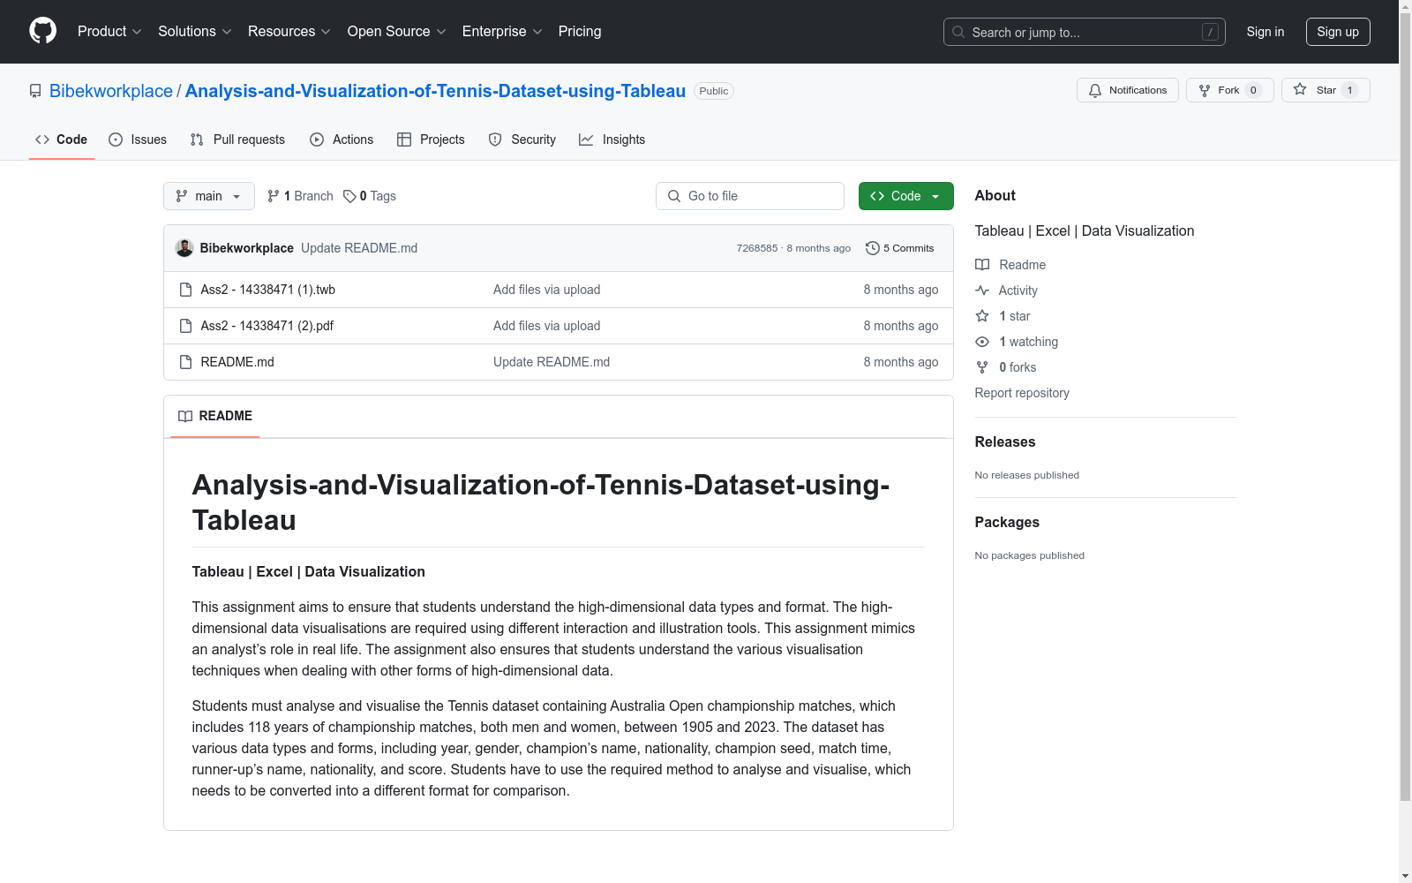Open file Ass2 - 14338471 (2).pdf
The image size is (1412, 883).
pyautogui.click(x=267, y=326)
